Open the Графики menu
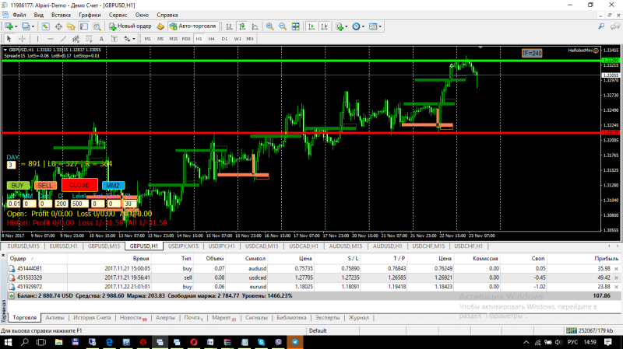The height and width of the screenshot is (349, 623). [x=90, y=15]
